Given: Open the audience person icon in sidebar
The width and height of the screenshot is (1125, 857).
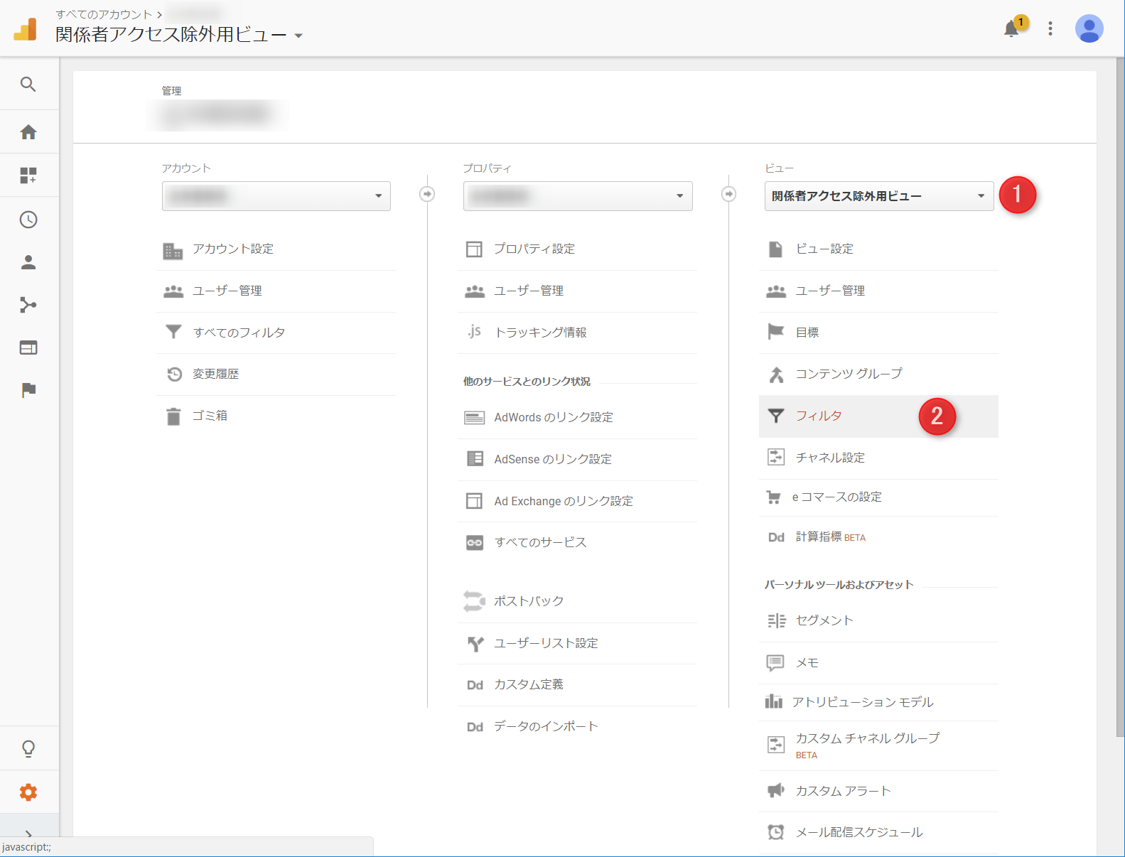Looking at the screenshot, I should [28, 262].
